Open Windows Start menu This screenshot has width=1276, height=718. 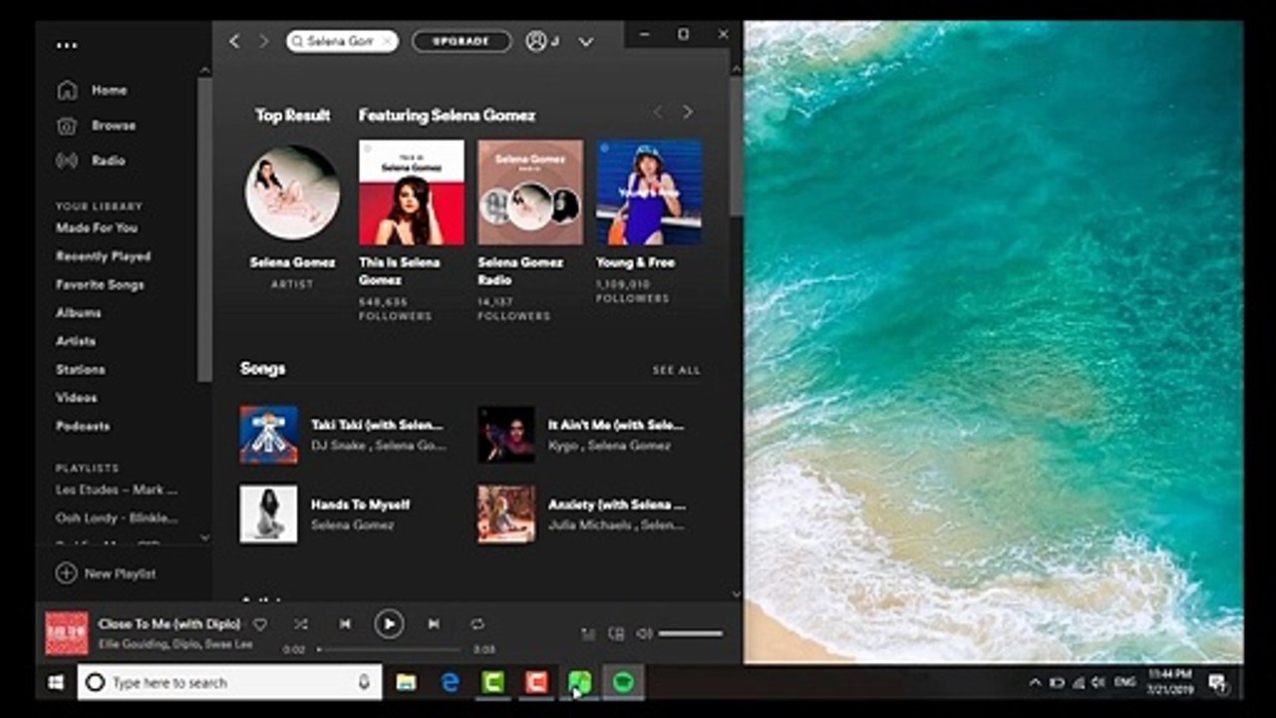point(56,683)
